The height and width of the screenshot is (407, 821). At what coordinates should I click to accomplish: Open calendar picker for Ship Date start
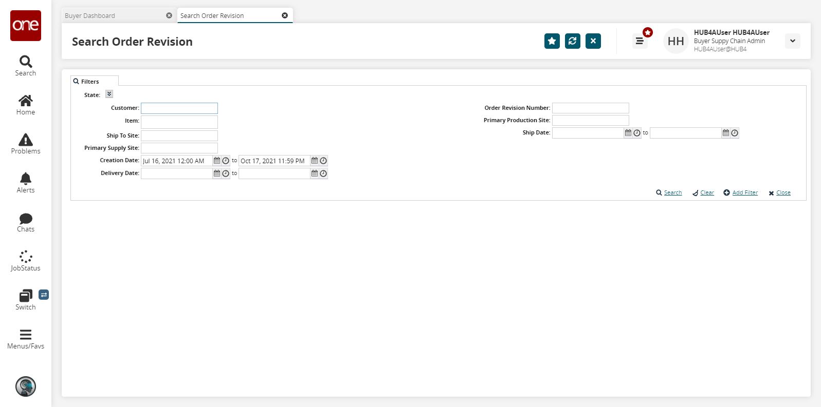(x=628, y=133)
